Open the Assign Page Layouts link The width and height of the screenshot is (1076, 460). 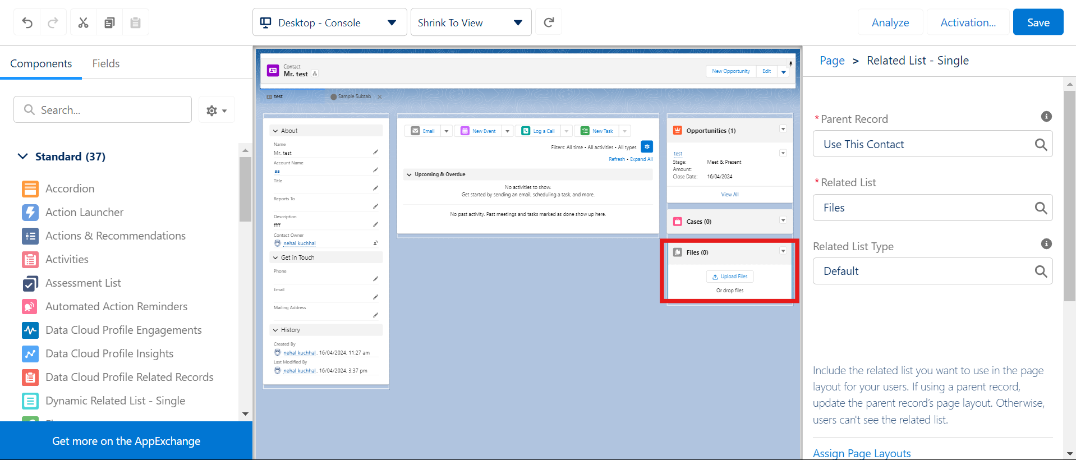point(862,453)
